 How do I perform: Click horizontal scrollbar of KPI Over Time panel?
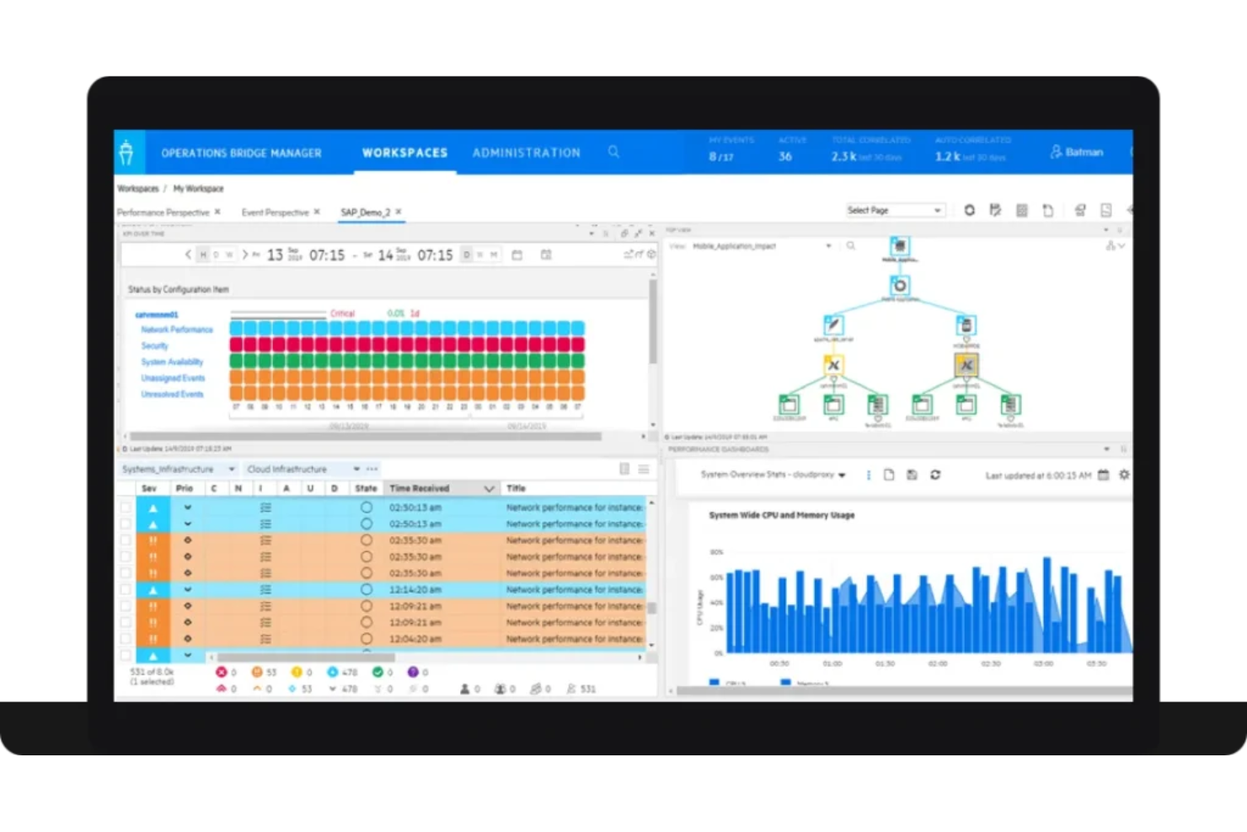click(365, 437)
